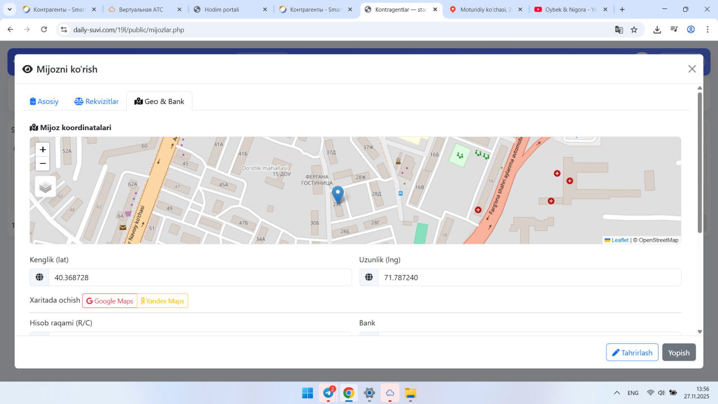The width and height of the screenshot is (718, 404).
Task: Show hidden system tray icons
Action: tap(616, 393)
